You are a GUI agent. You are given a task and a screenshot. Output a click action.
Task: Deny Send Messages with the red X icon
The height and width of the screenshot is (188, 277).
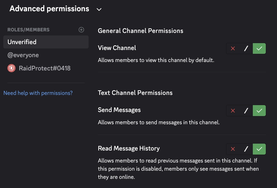point(233,110)
